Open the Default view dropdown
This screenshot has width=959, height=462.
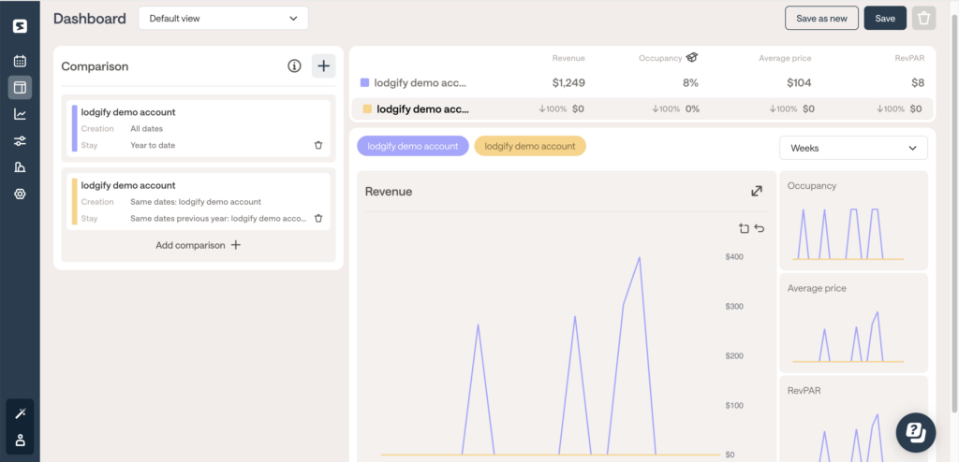pyautogui.click(x=223, y=19)
